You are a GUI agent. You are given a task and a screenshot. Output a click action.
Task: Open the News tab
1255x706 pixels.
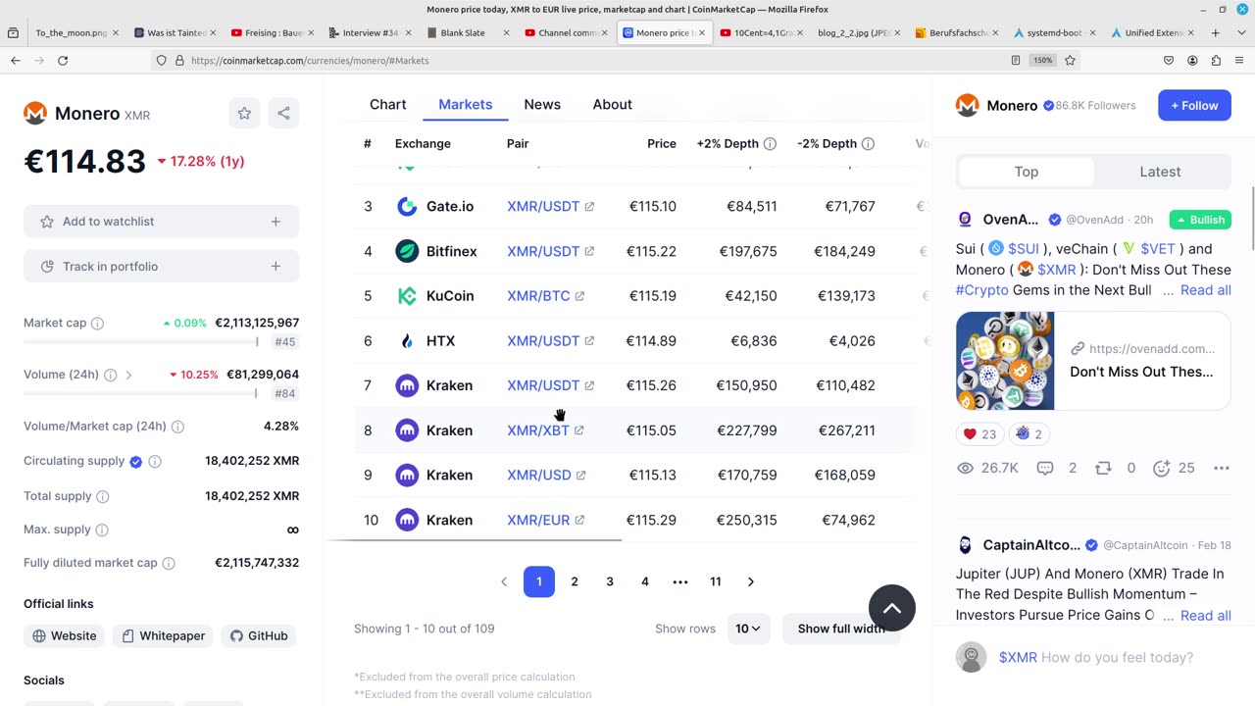click(x=542, y=104)
